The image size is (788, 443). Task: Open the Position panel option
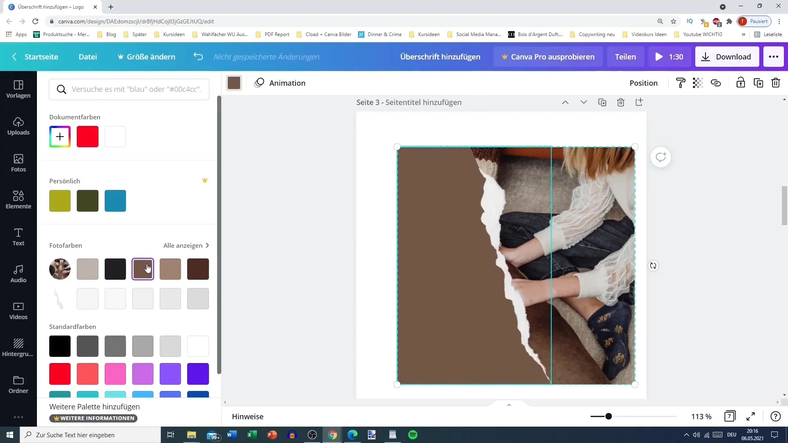[x=644, y=83]
